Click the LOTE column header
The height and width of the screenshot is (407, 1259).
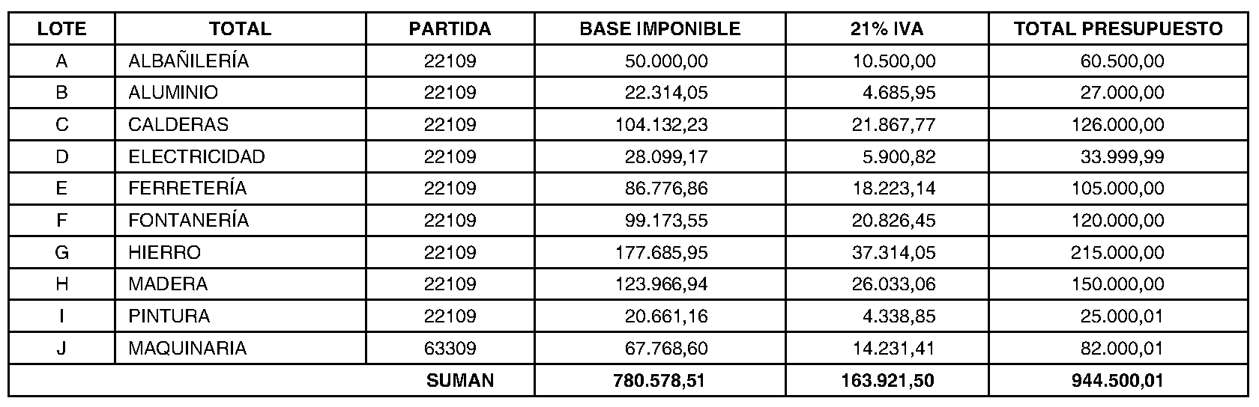[61, 29]
